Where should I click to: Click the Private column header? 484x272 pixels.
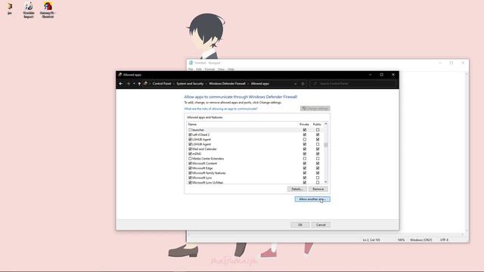coord(304,124)
